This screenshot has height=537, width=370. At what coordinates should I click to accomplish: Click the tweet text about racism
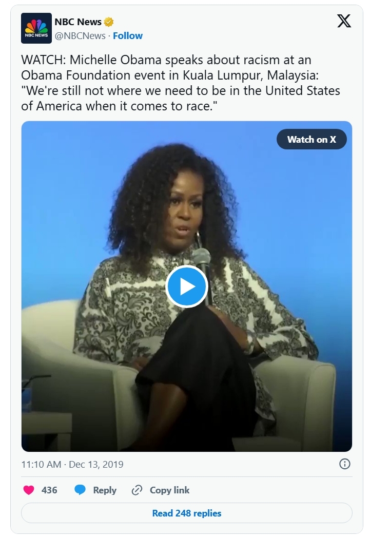point(181,83)
